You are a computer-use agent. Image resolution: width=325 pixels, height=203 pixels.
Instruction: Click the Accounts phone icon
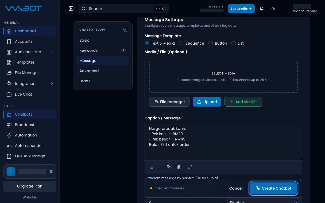click(x=9, y=41)
